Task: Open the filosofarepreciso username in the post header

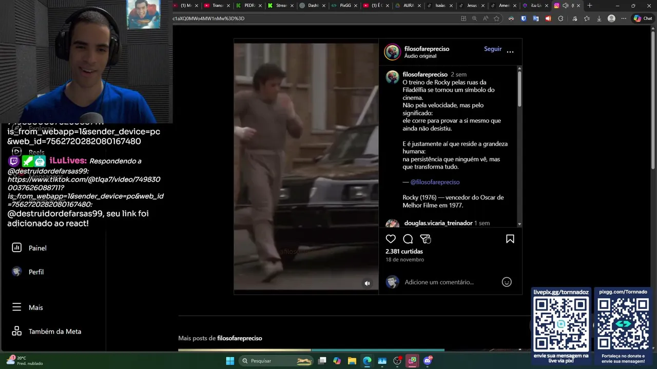Action: point(427,49)
